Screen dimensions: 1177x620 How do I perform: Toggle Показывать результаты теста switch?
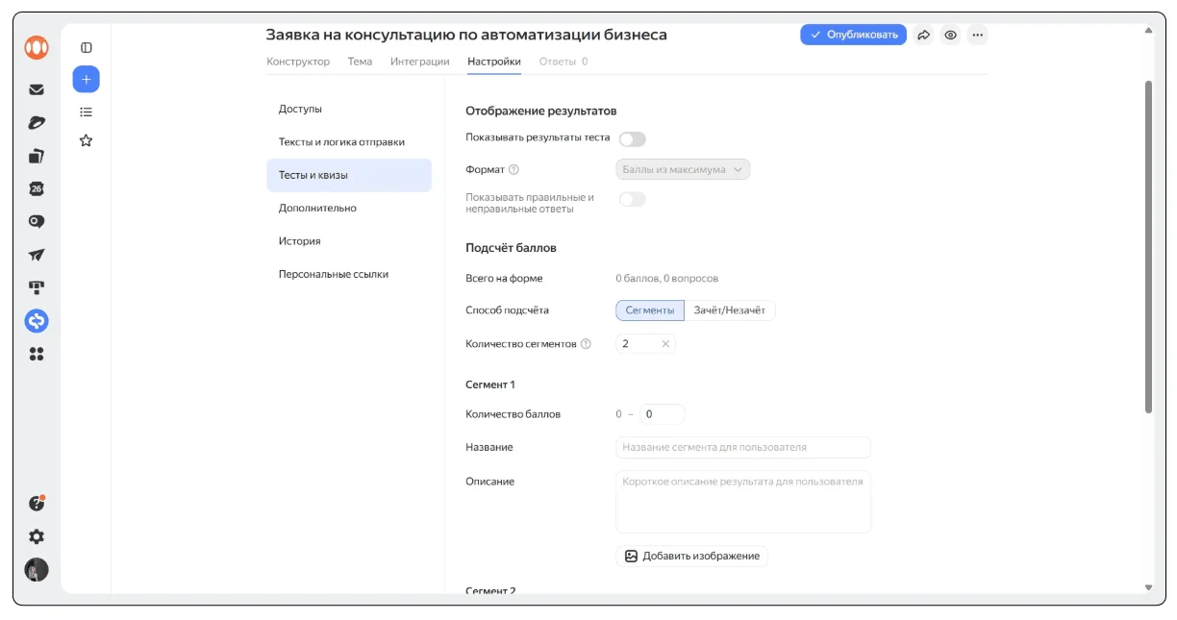[x=633, y=139]
